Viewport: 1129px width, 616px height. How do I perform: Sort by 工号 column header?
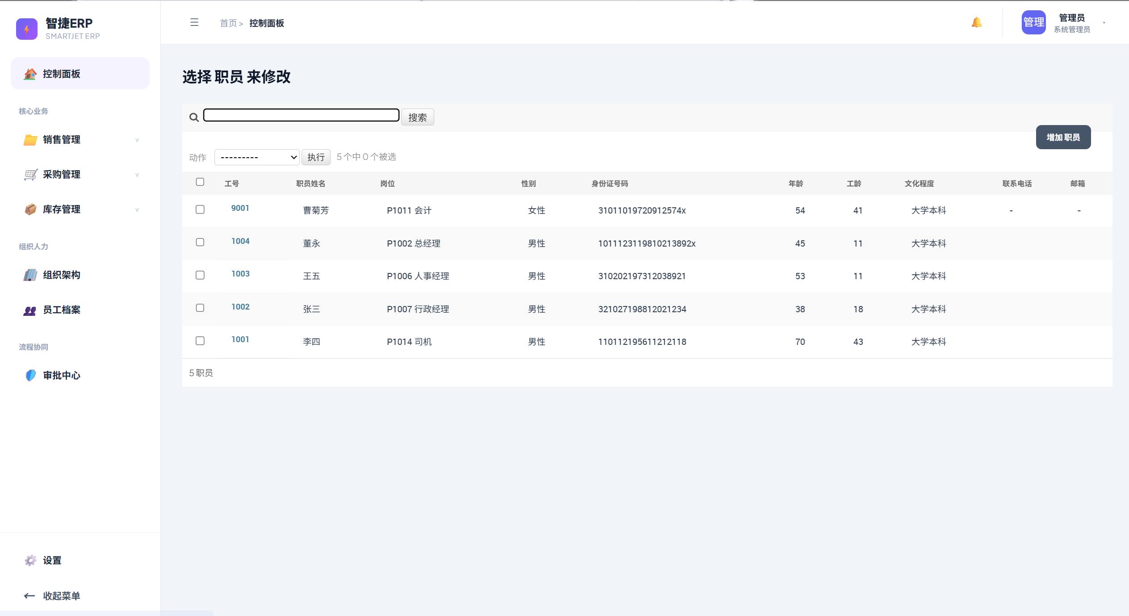point(231,184)
